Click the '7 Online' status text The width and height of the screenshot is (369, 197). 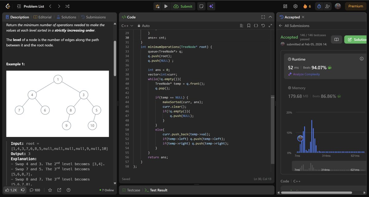[107, 190]
